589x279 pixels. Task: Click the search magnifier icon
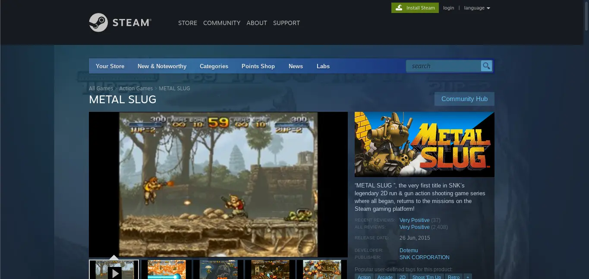[x=486, y=66]
